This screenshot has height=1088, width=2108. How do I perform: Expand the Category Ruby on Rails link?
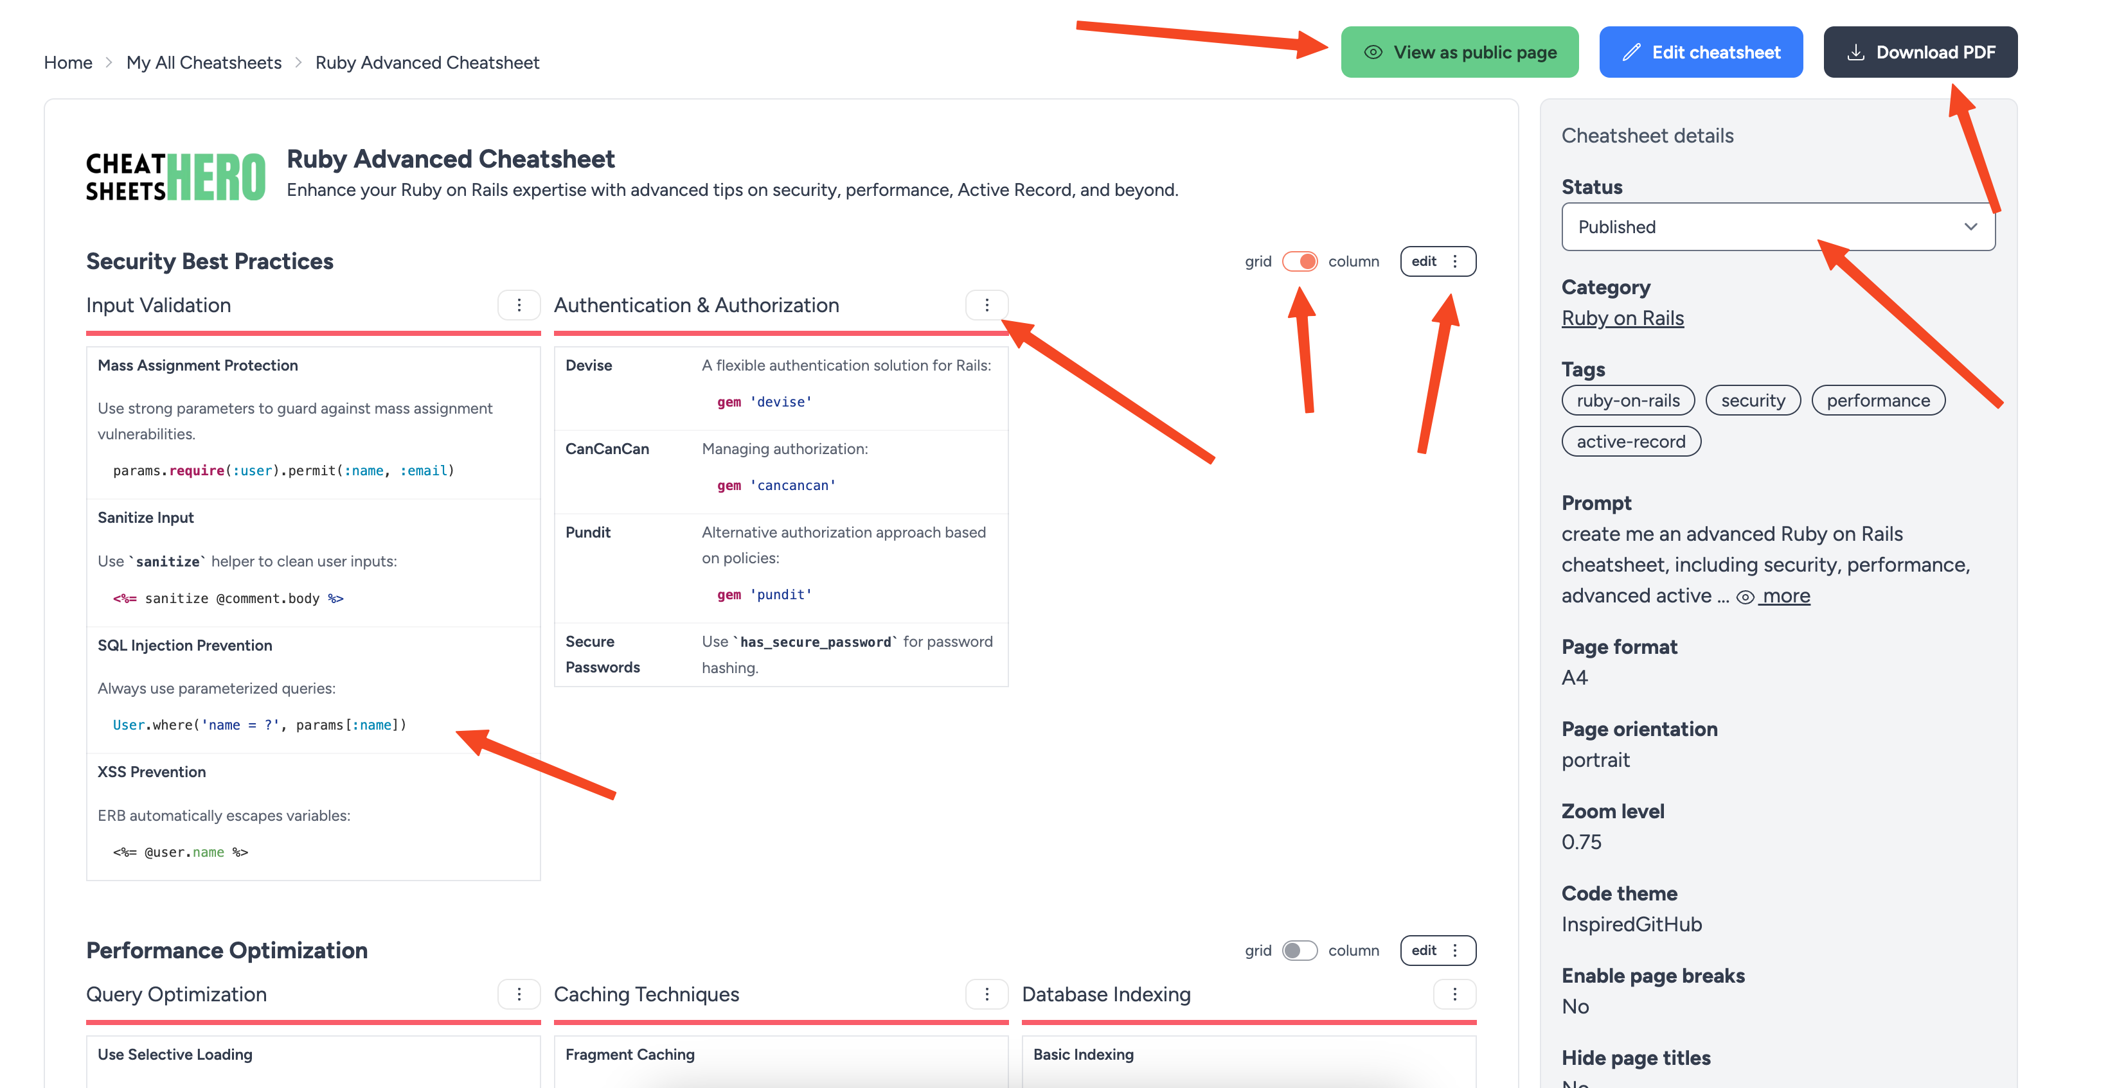[x=1622, y=318]
